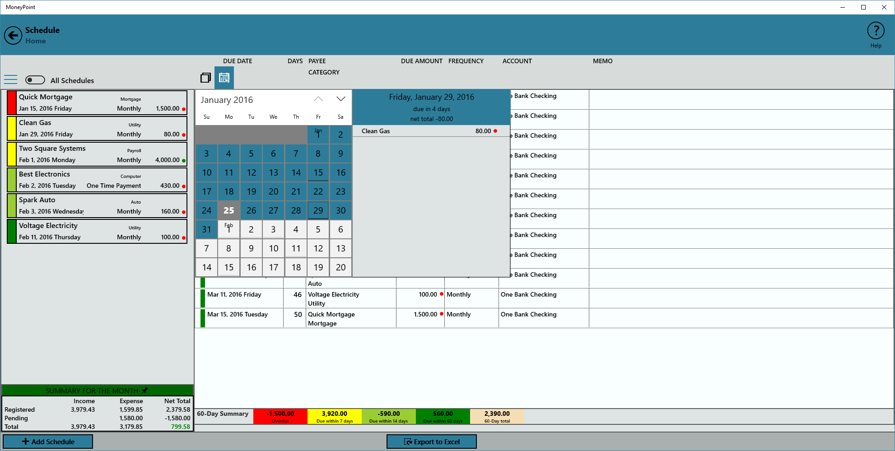This screenshot has height=451, width=895.
Task: Click the January 2016 month header
Action: [x=227, y=100]
